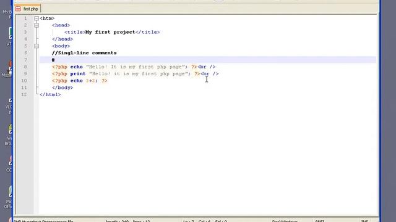Click the opening <title> tag
The image size is (396, 222).
[75, 32]
